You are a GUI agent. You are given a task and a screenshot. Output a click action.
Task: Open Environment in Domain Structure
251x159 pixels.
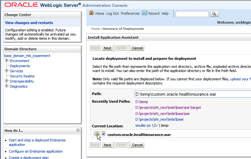20,61
